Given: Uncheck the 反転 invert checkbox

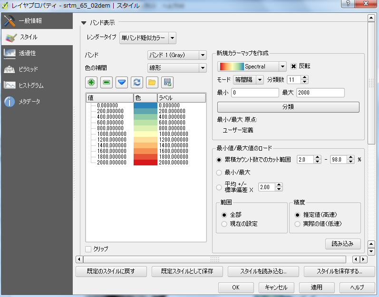Looking at the screenshot, I should [x=293, y=67].
